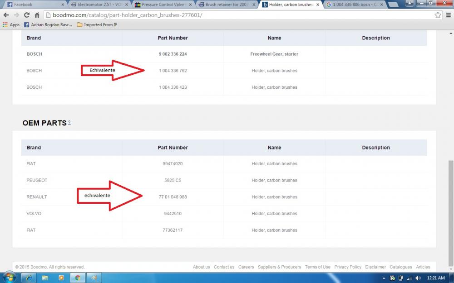This screenshot has height=283, width=454.
Task: Click Bosch part number 9 002 336 224
Action: coord(173,54)
